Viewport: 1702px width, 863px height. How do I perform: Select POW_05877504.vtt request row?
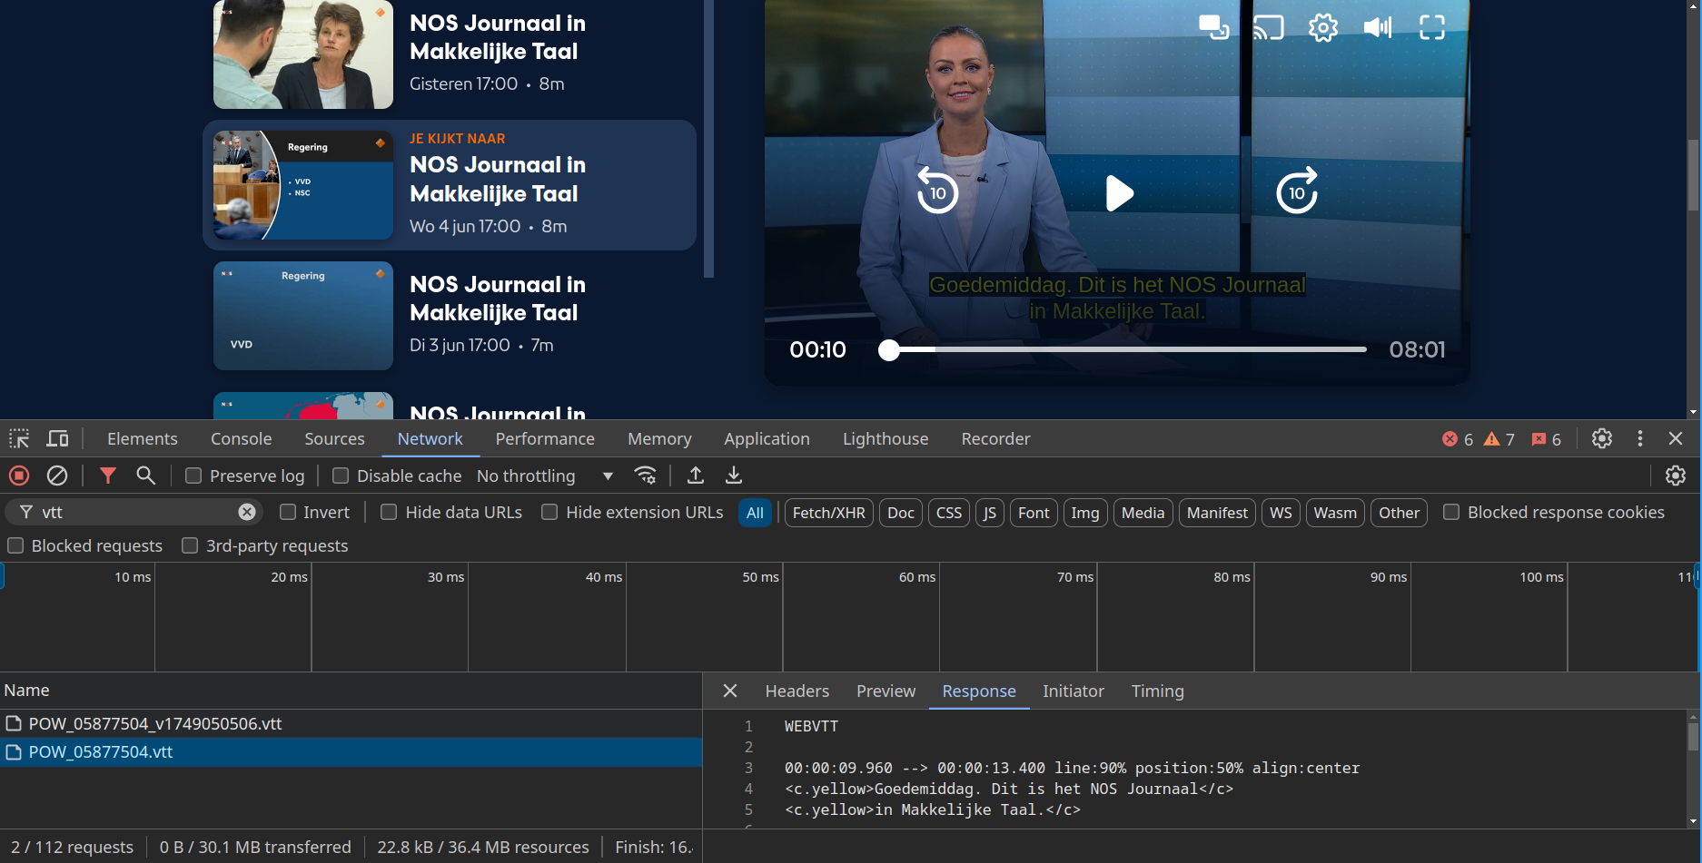(351, 751)
